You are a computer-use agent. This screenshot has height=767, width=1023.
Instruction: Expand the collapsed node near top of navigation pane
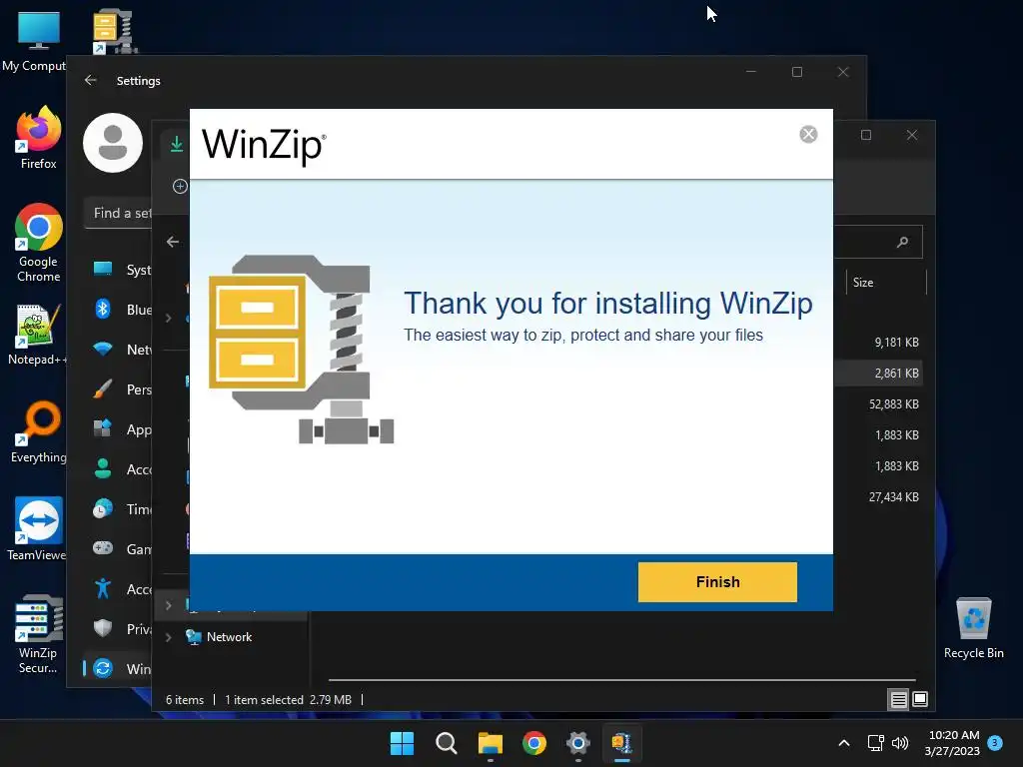pos(168,318)
